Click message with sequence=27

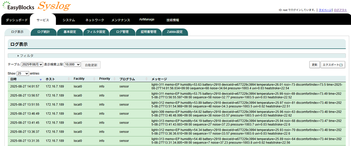[x=246, y=123]
